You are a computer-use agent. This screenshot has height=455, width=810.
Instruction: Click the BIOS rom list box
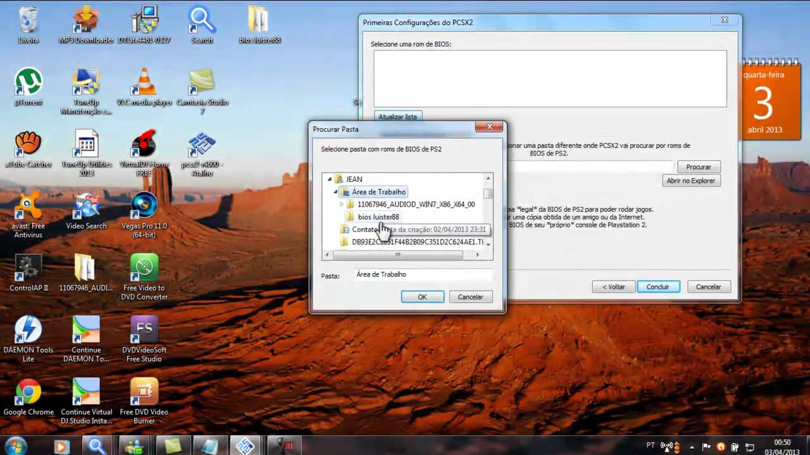550,78
